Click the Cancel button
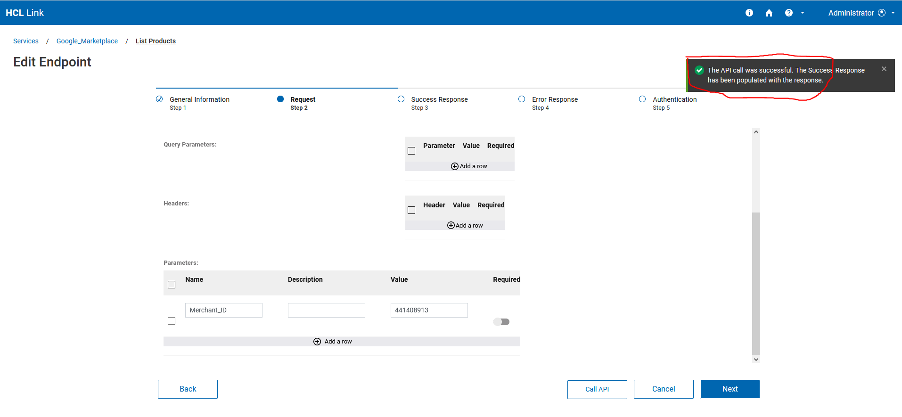Image resolution: width=902 pixels, height=417 pixels. [x=664, y=389]
